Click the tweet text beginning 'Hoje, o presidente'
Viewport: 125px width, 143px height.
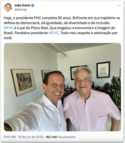pyautogui.click(x=62, y=28)
